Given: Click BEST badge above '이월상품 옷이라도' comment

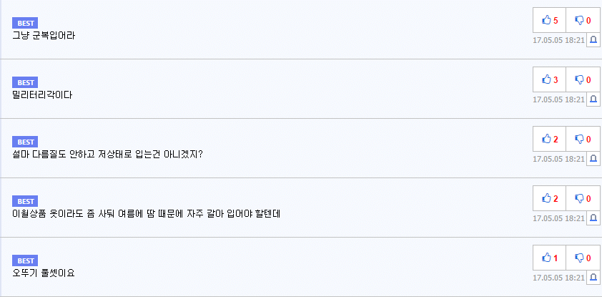Looking at the screenshot, I should [25, 201].
